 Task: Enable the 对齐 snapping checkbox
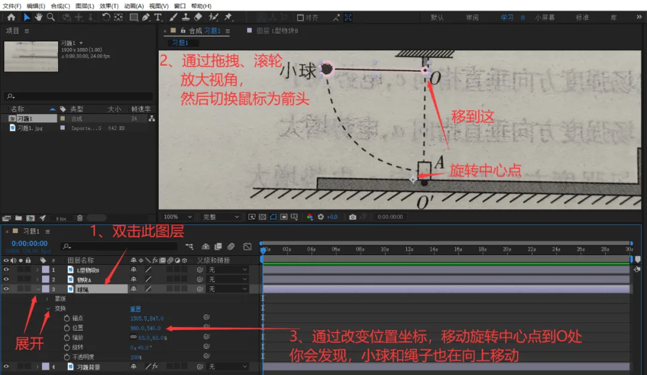pos(300,18)
